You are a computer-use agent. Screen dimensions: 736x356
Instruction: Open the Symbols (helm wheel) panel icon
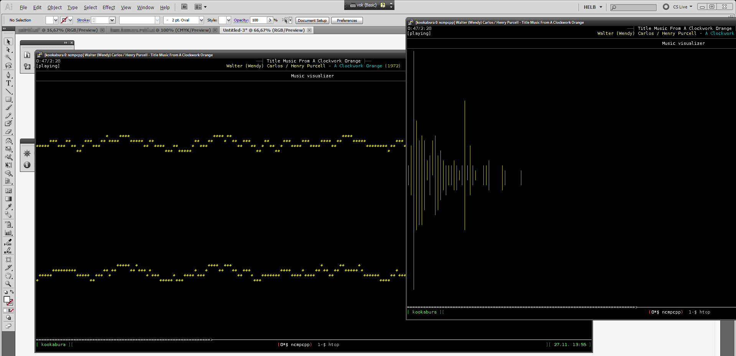pyautogui.click(x=27, y=154)
